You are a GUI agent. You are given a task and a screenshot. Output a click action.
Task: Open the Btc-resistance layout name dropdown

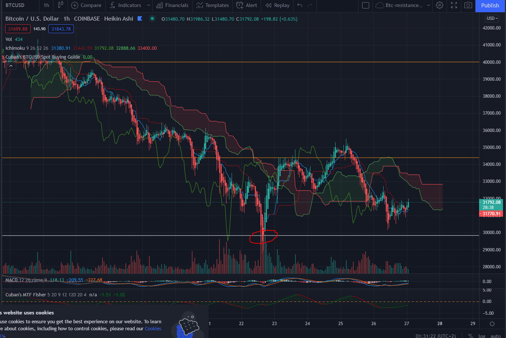(x=408, y=5)
